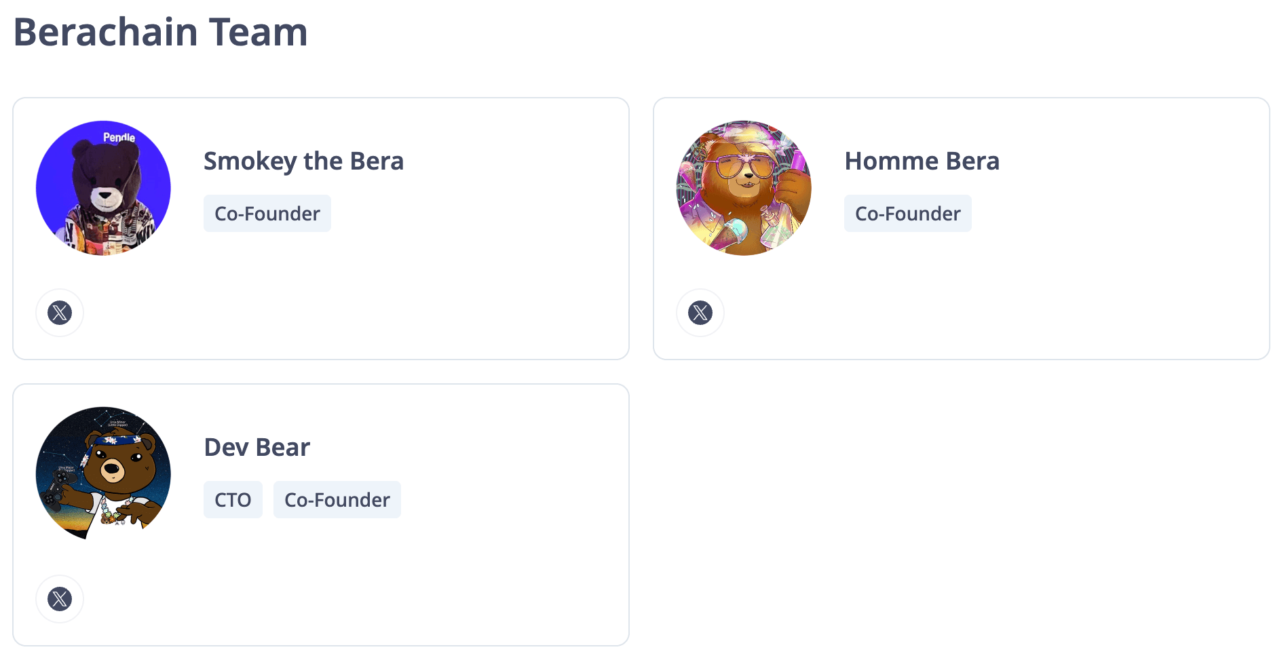The height and width of the screenshot is (658, 1288).
Task: Select the CTO tag under Dev Bear
Action: point(233,500)
